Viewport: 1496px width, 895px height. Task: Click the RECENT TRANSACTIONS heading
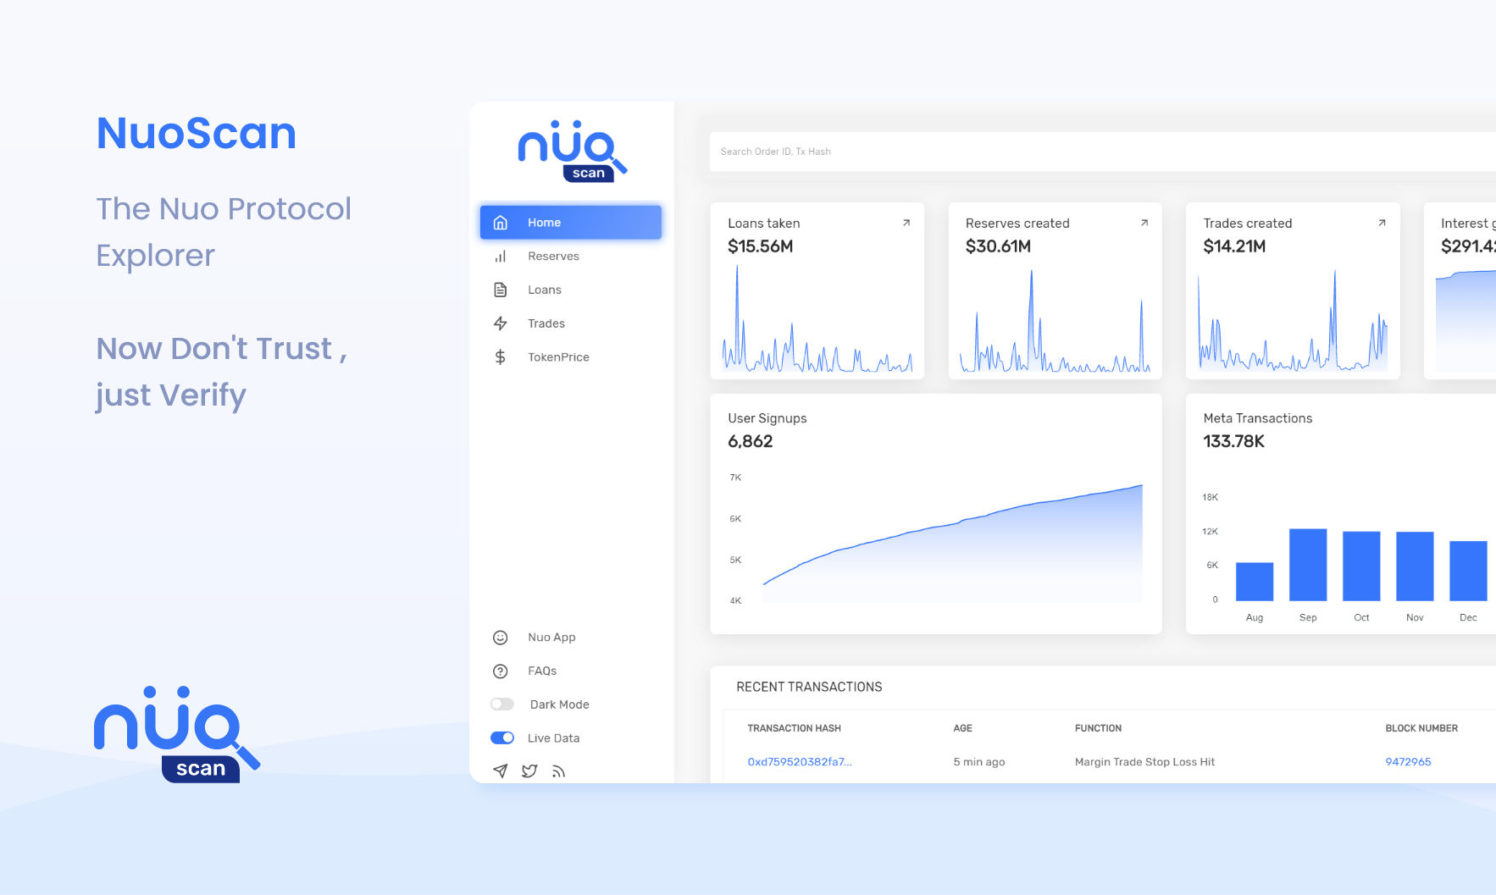coord(809,687)
